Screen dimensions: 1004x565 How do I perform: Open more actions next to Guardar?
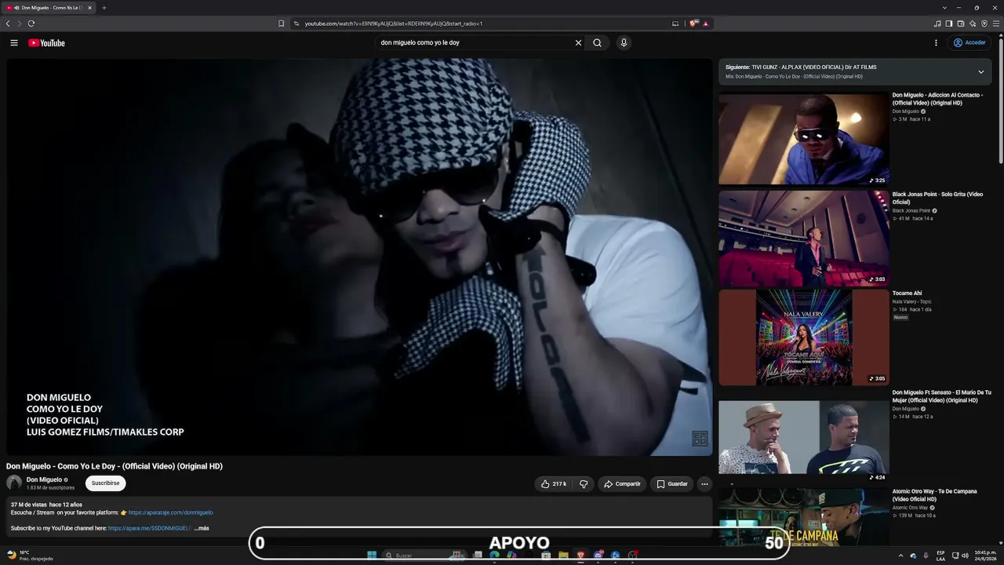click(704, 484)
